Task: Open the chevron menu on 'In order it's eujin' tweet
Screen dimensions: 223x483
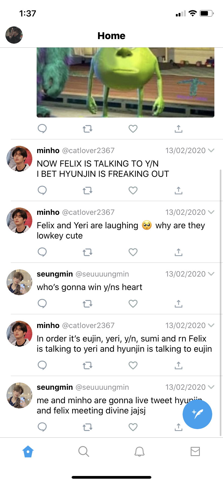Action: coord(211,325)
